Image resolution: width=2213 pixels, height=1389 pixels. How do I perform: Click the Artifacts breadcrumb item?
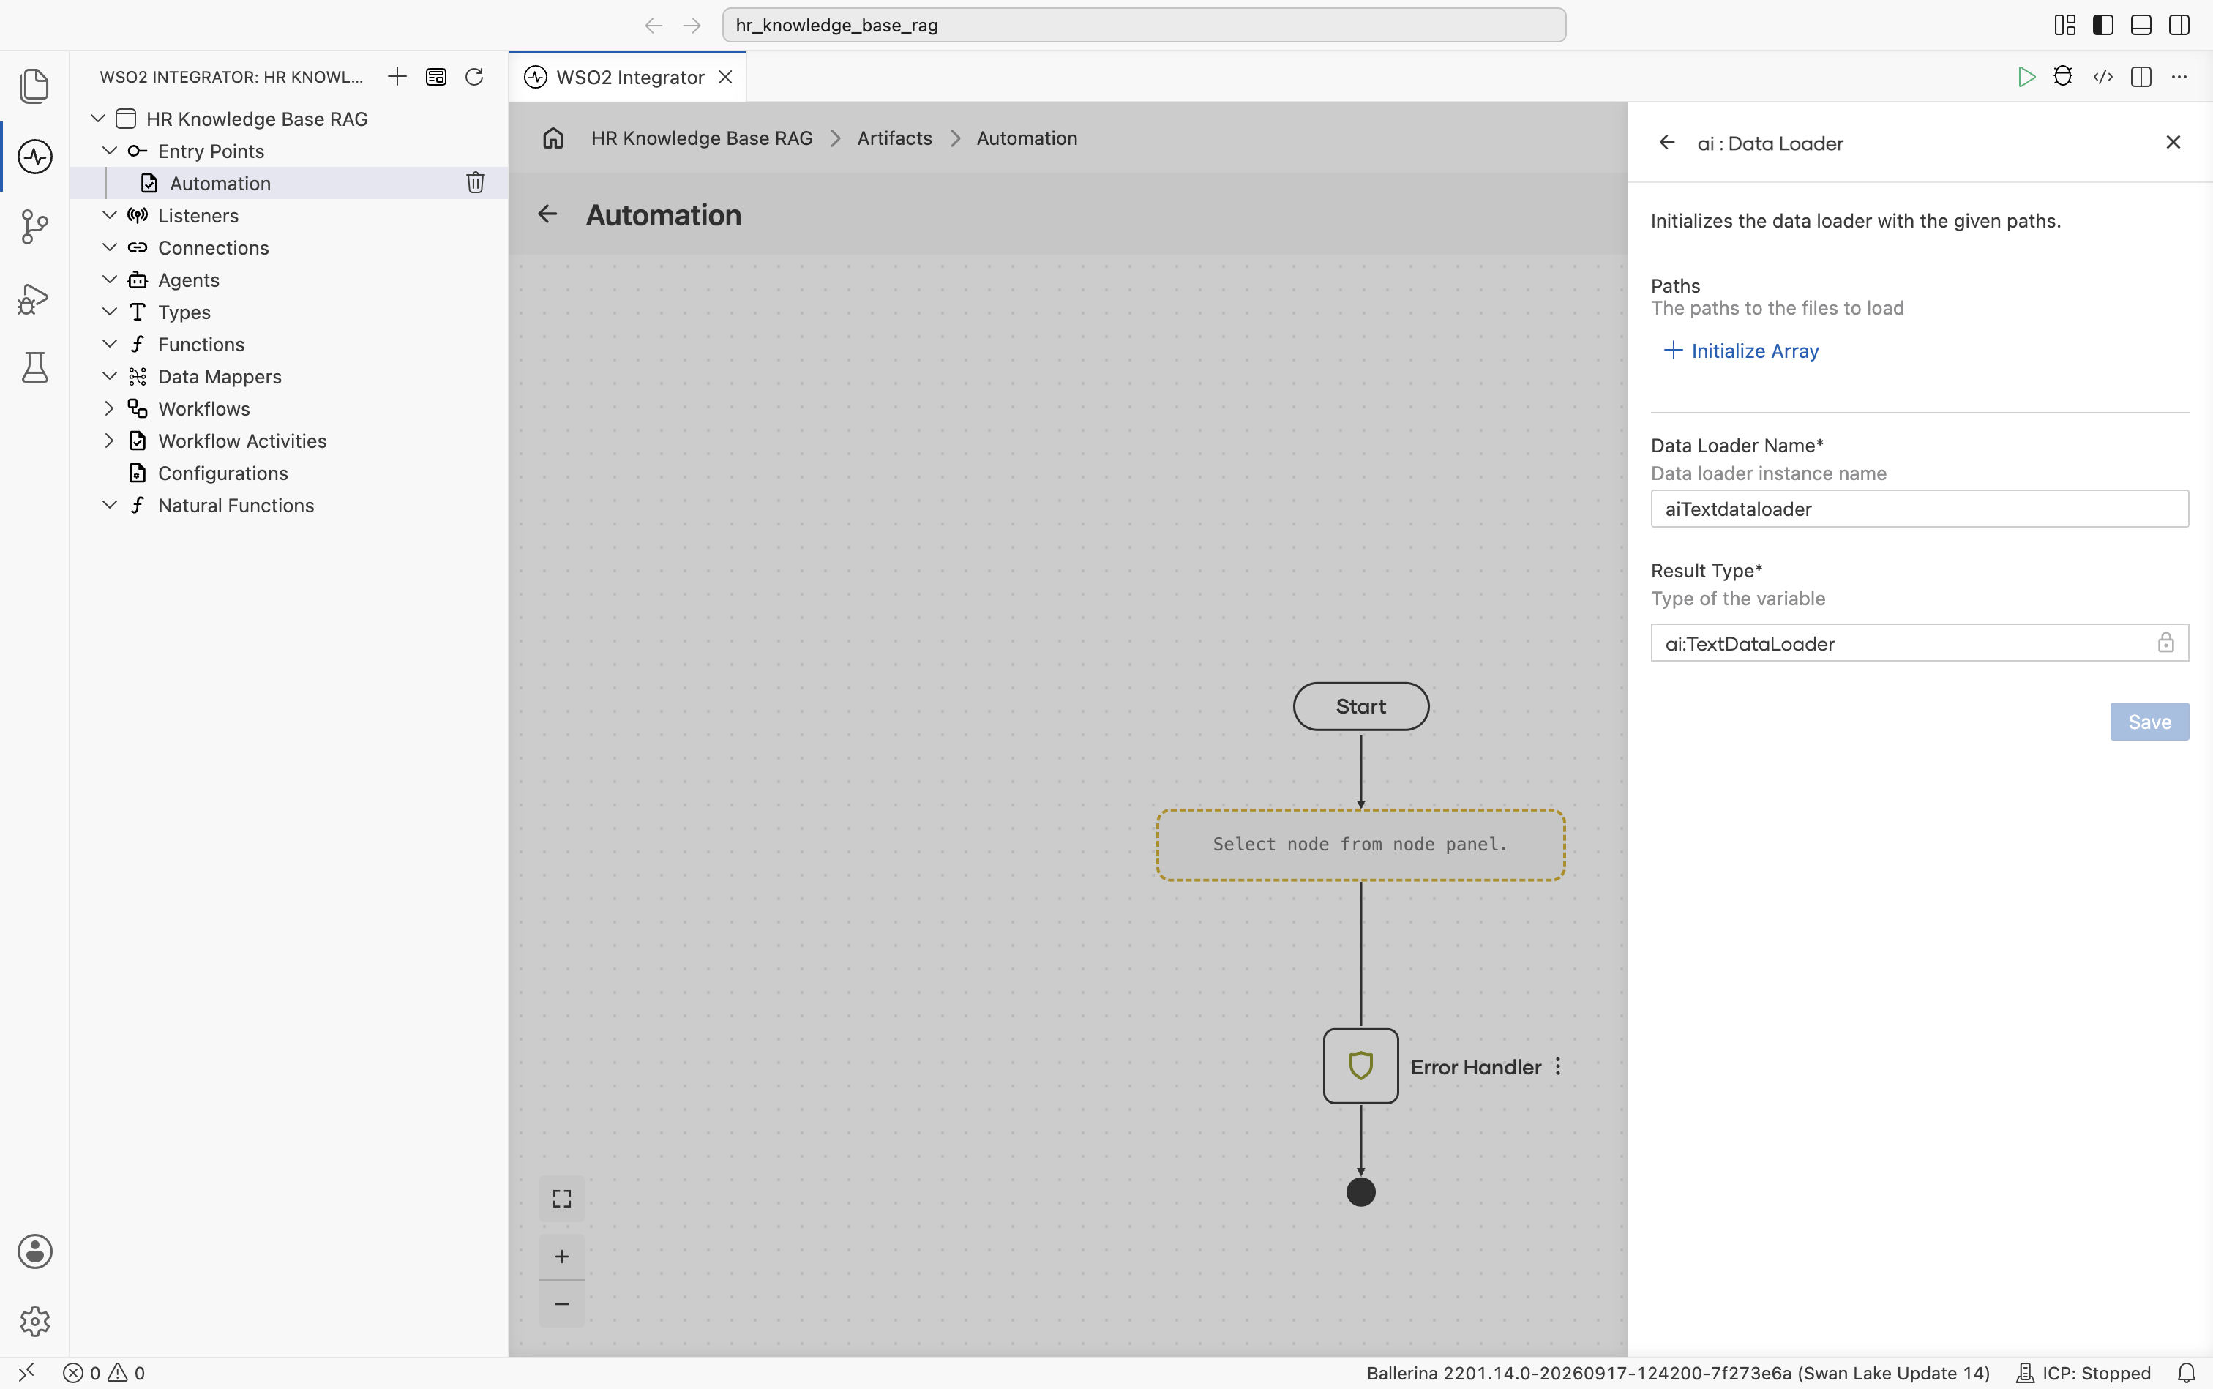click(894, 138)
